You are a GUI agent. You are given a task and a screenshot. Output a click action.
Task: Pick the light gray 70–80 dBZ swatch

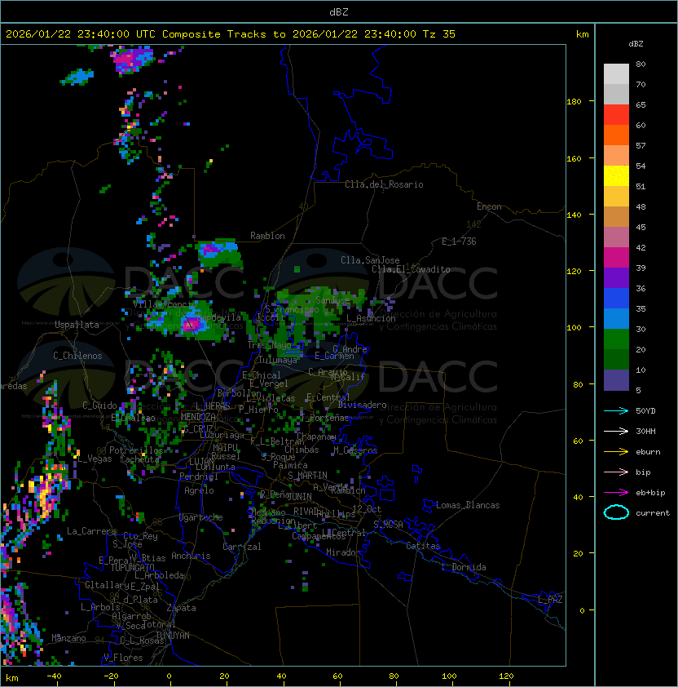(x=616, y=73)
